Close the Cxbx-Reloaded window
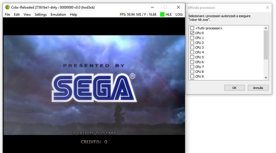This screenshot has height=153, width=276. pos(178,7)
